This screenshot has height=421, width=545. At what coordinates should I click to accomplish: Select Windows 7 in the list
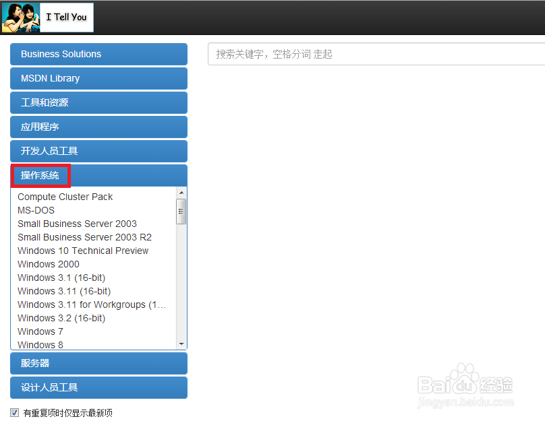40,332
